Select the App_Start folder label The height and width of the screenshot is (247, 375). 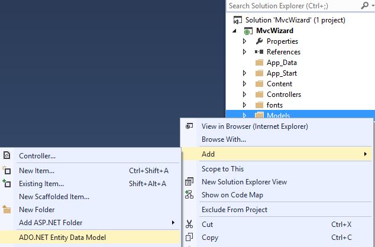[x=282, y=73]
